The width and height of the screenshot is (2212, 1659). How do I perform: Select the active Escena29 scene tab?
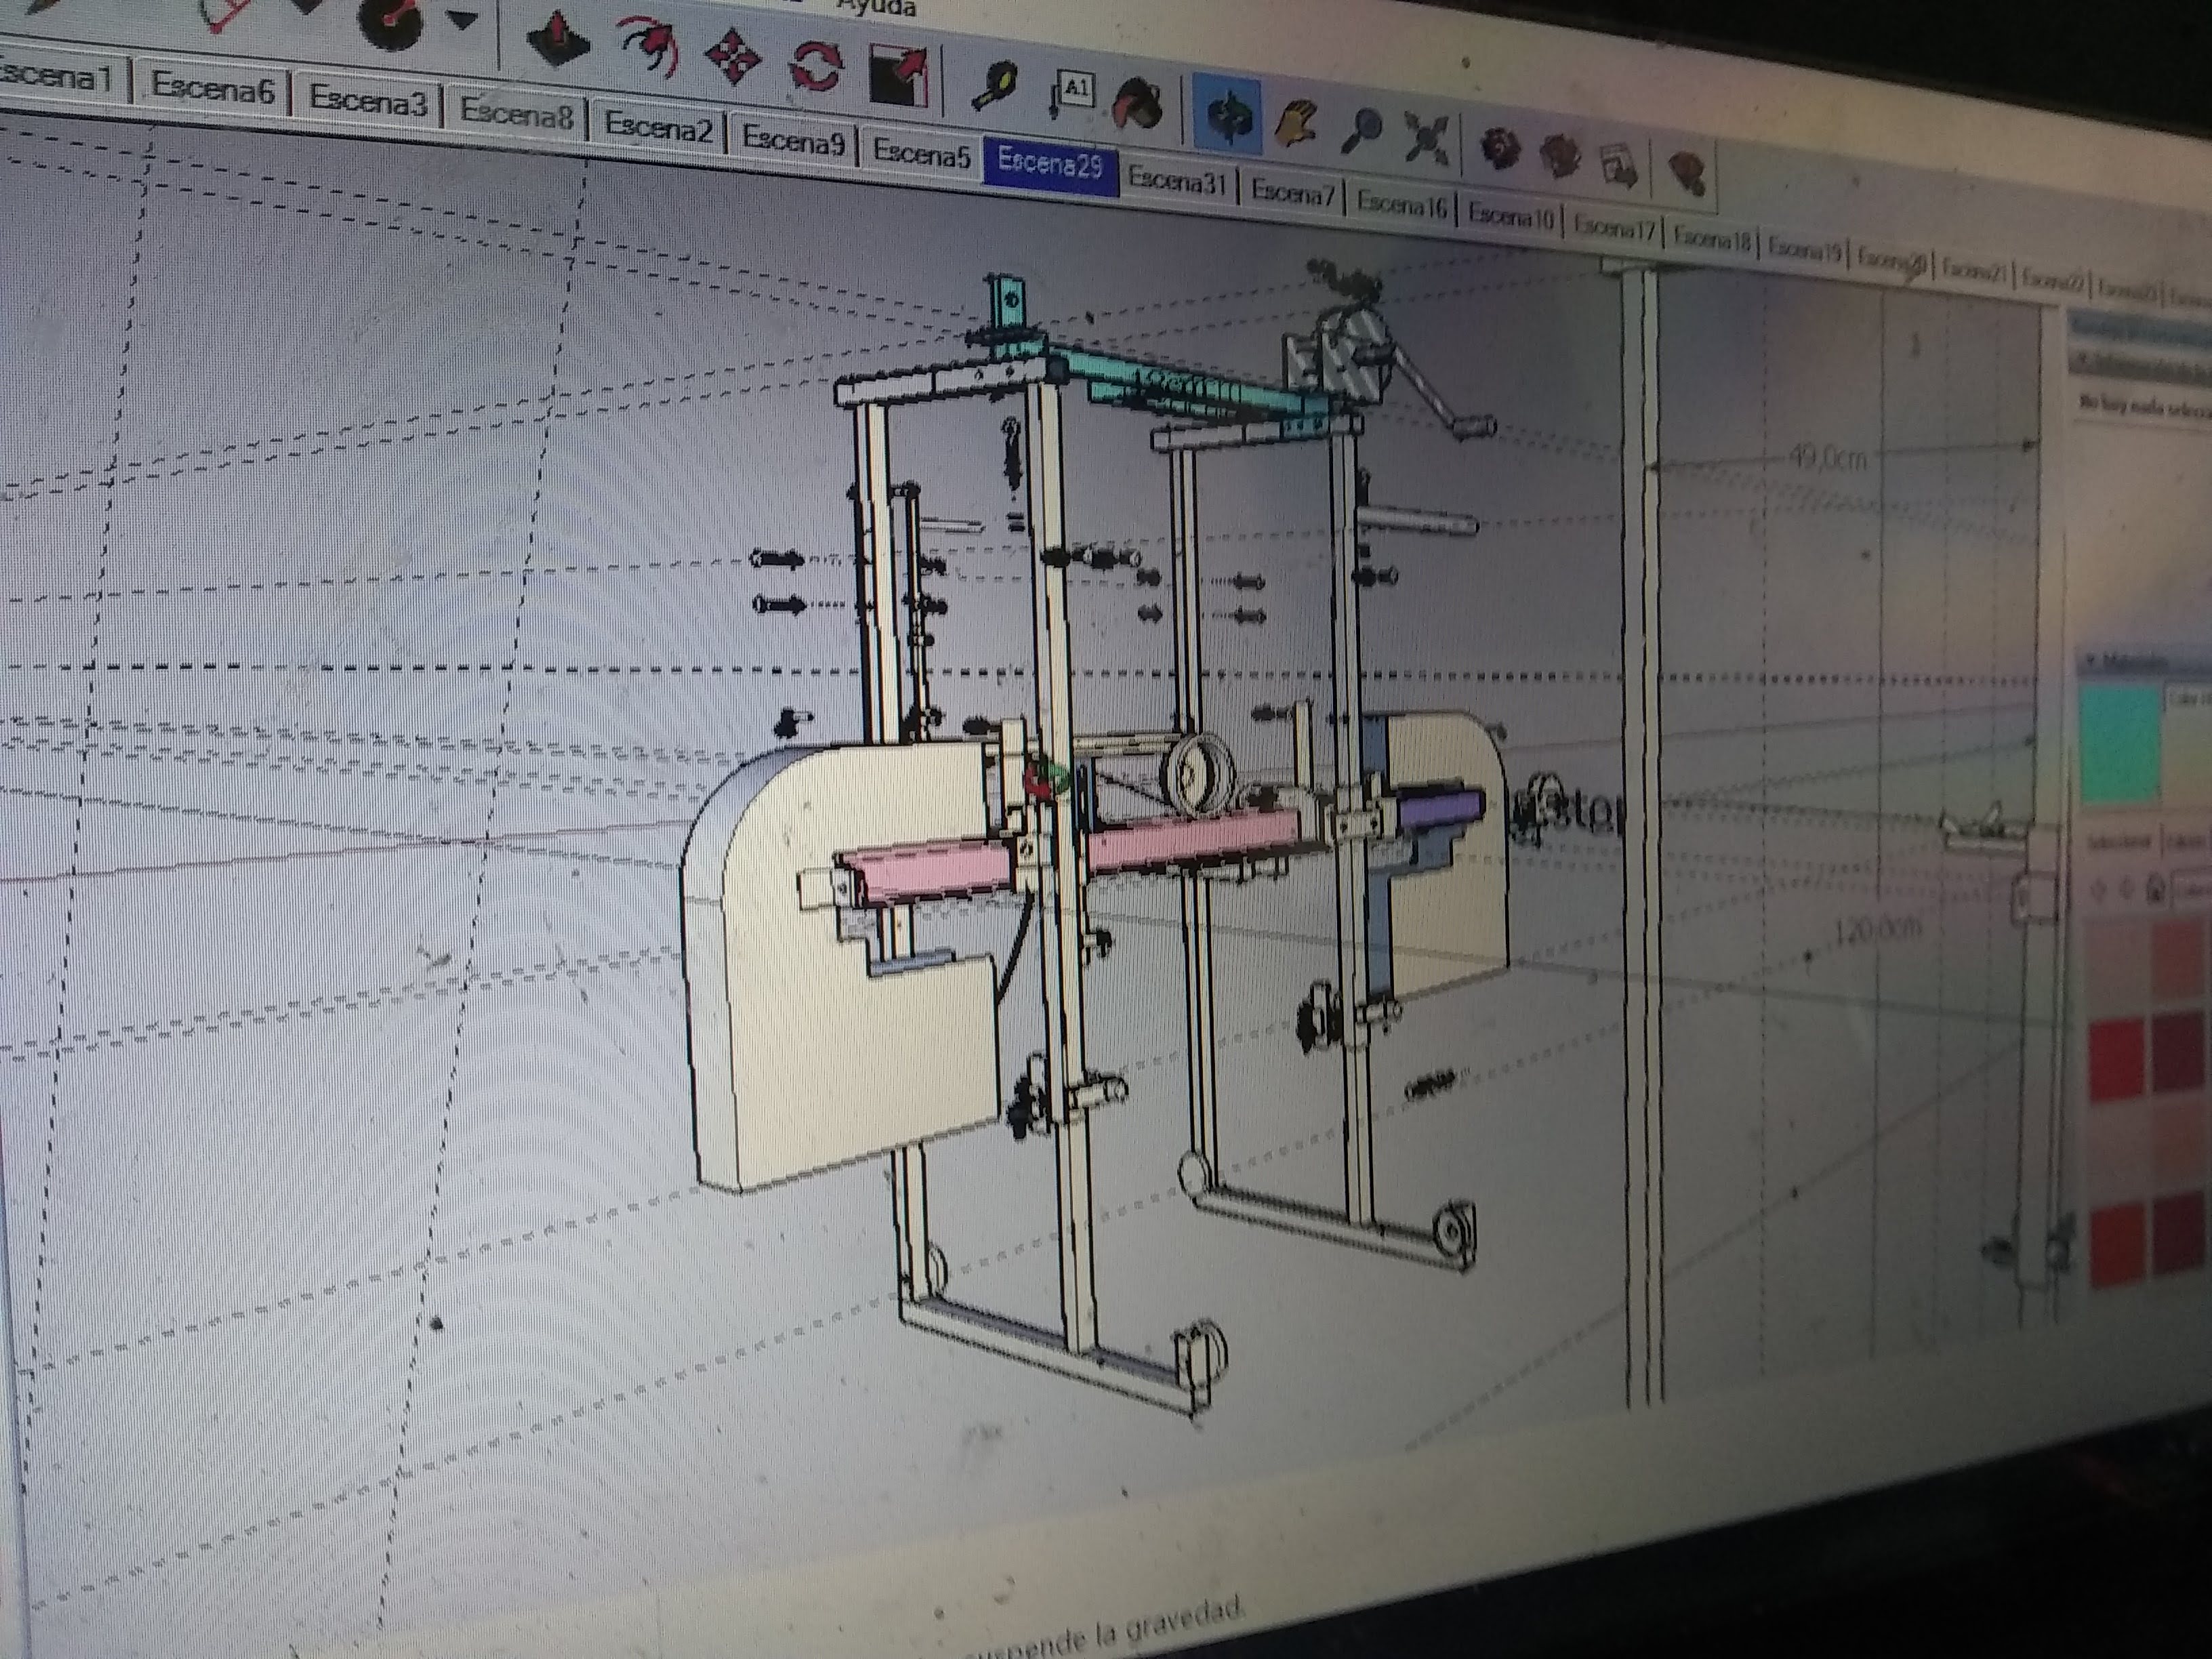coord(1050,164)
